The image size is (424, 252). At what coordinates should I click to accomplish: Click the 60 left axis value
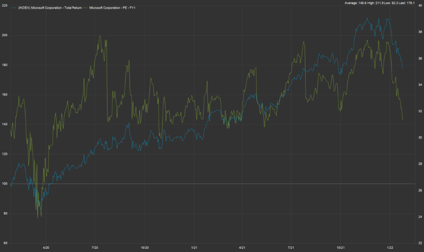pyautogui.click(x=5, y=243)
